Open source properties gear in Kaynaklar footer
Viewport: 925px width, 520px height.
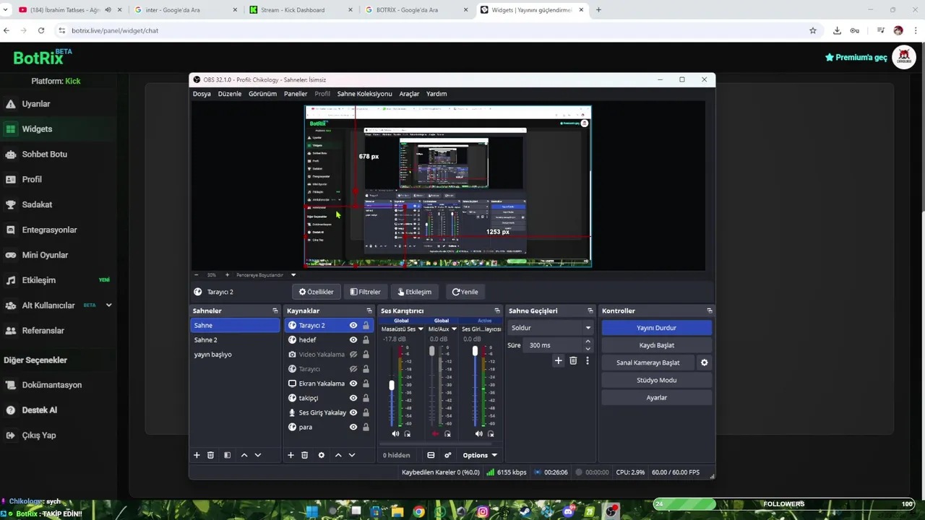coord(321,455)
